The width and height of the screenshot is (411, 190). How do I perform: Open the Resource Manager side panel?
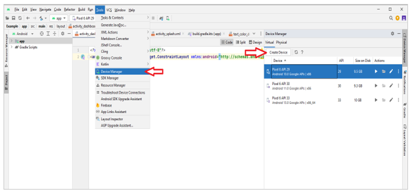coord(6,50)
